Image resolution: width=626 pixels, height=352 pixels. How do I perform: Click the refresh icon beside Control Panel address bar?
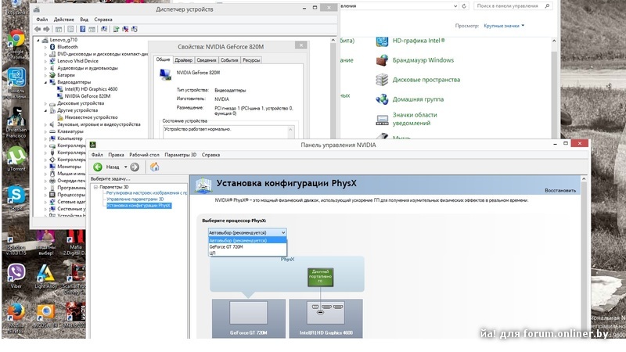pyautogui.click(x=464, y=6)
